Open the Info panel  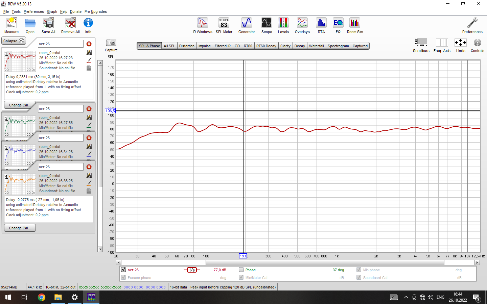click(x=88, y=26)
